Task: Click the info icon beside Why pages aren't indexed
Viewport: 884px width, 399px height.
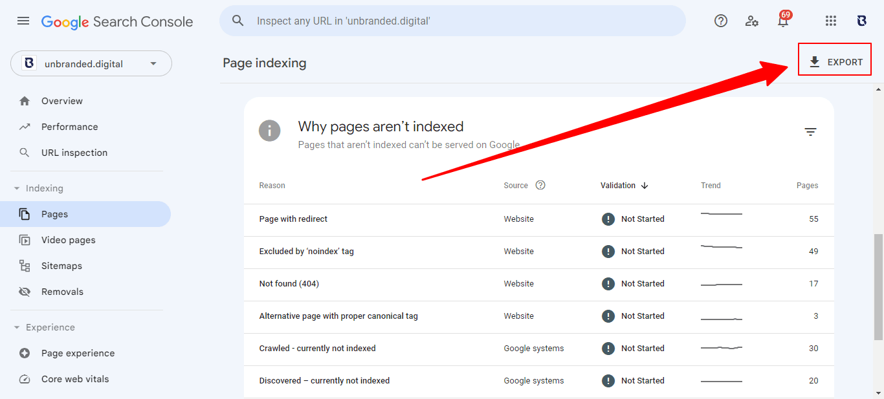Action: point(270,131)
